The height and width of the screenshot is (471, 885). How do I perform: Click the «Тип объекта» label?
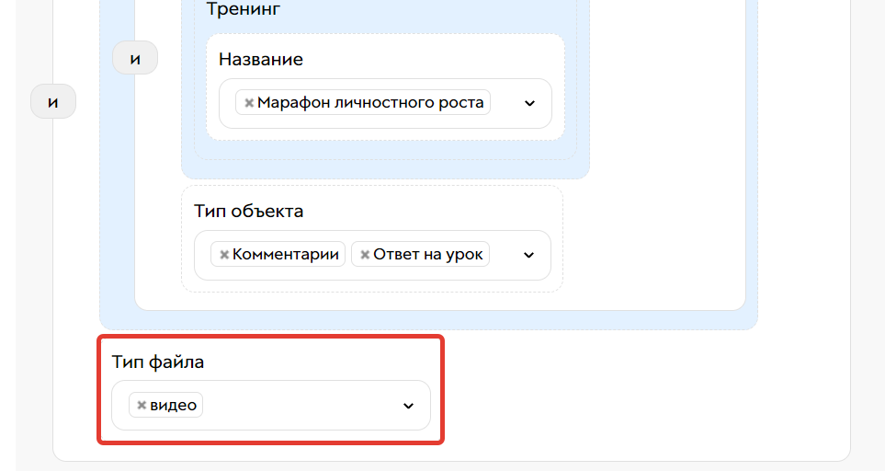[249, 212]
